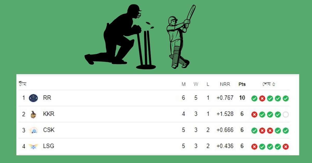
Task: Click LSG's middle green win indicator
Action: [270, 146]
